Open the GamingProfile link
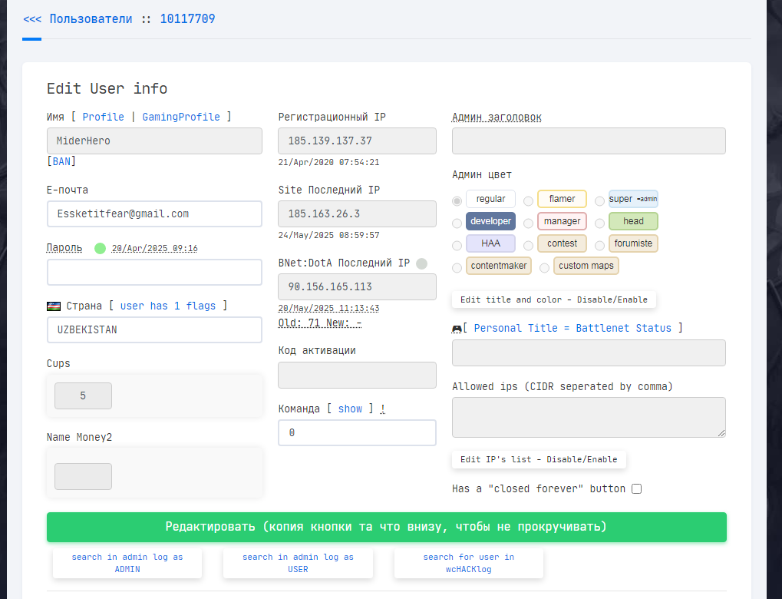This screenshot has width=782, height=599. [x=181, y=117]
